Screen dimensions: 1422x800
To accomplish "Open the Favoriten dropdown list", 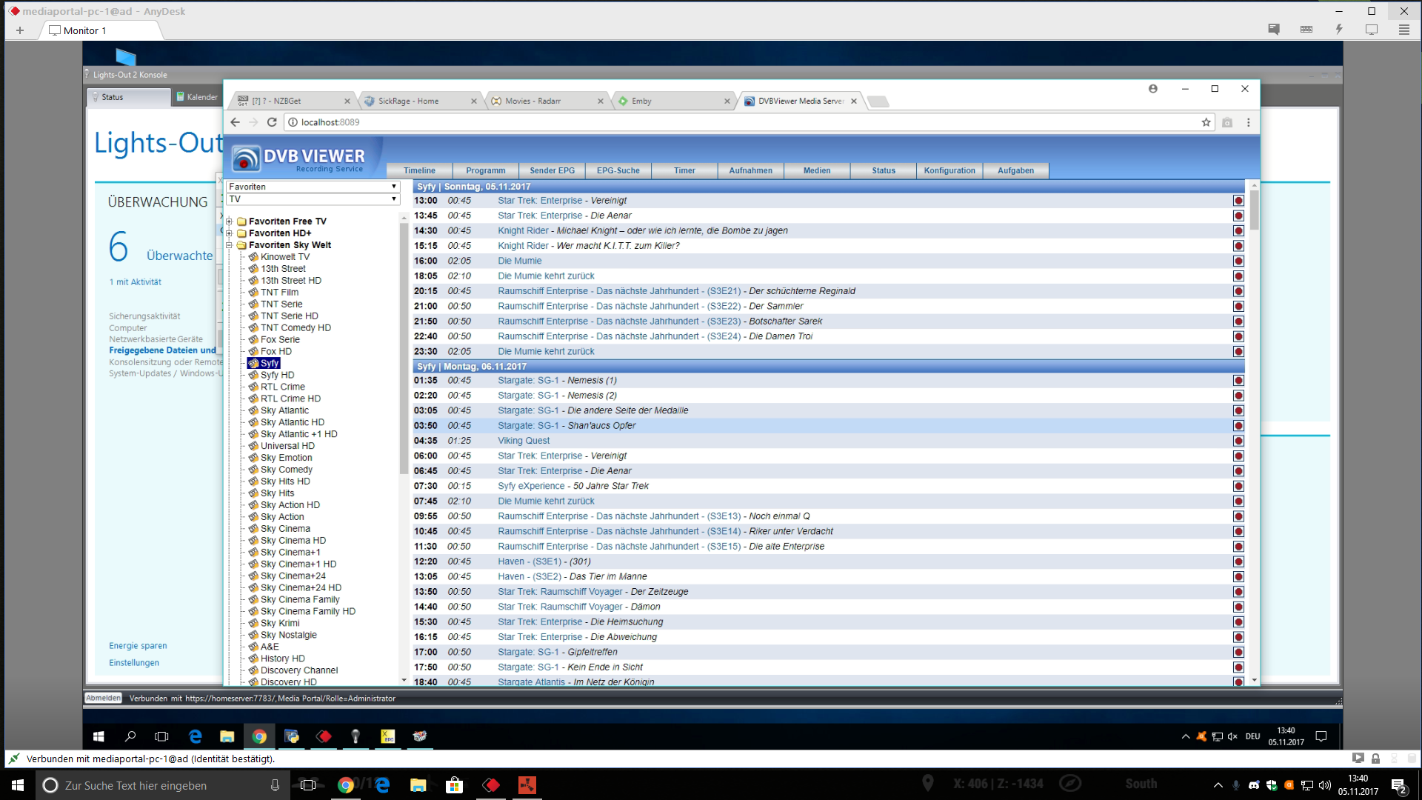I will coord(313,187).
